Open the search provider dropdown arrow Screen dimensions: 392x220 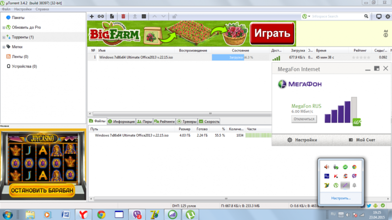pos(309,17)
